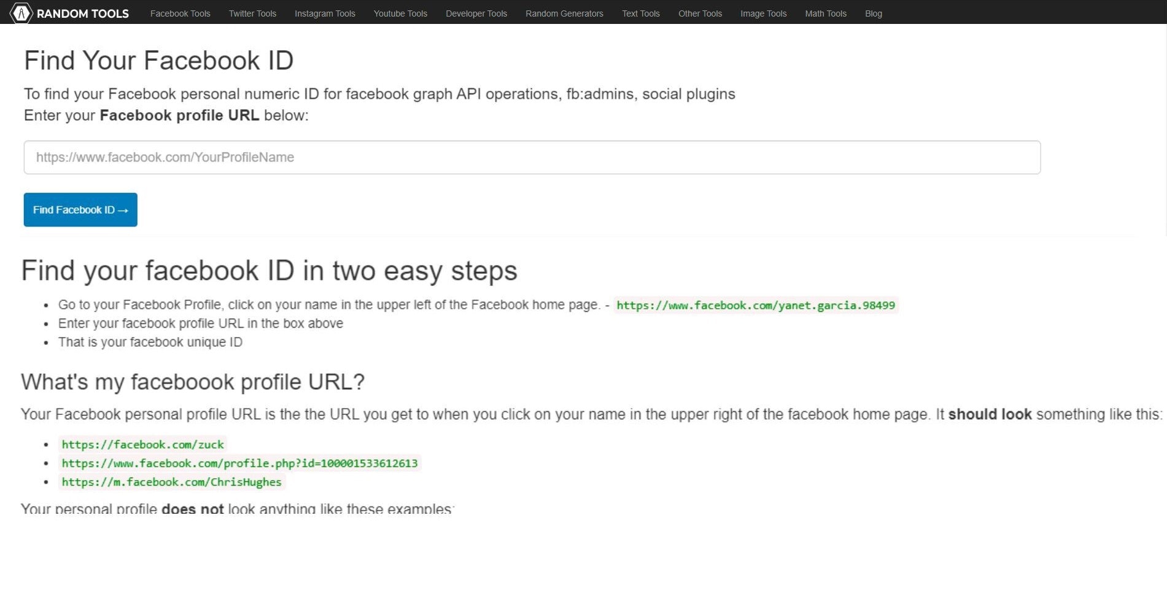This screenshot has width=1167, height=596.
Task: Open the Youtube Tools menu
Action: [400, 14]
